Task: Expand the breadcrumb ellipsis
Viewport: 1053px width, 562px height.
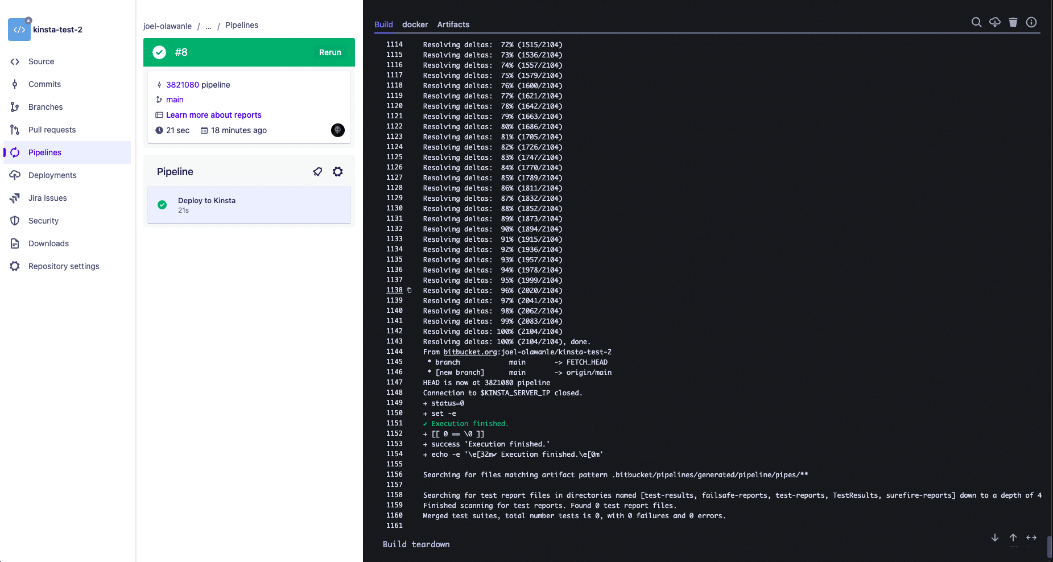Action: [x=208, y=26]
